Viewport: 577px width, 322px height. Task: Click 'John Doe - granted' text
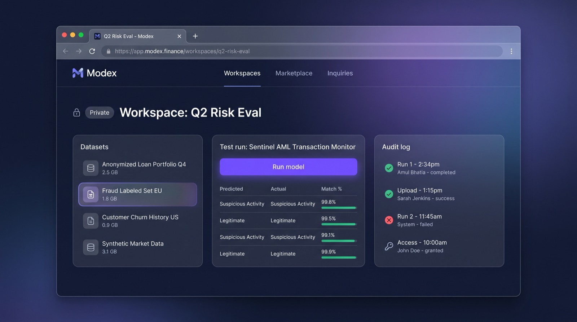pos(420,251)
